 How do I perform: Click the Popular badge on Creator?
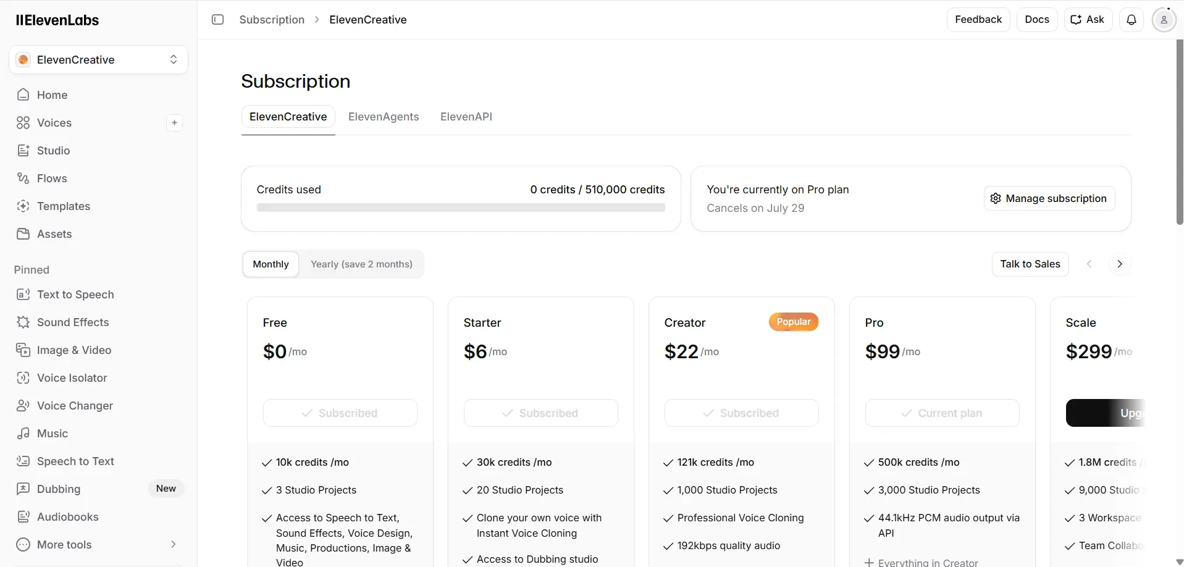(x=794, y=322)
